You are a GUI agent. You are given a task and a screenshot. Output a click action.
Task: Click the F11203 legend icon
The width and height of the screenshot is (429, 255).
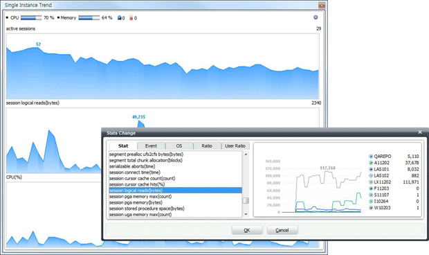point(371,188)
